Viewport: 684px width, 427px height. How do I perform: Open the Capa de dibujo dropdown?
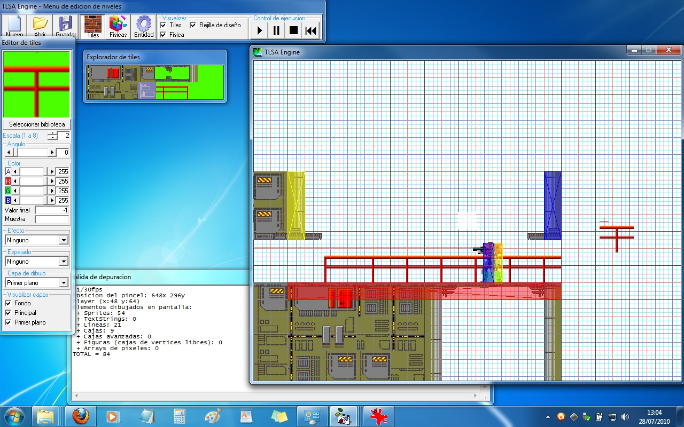click(64, 283)
